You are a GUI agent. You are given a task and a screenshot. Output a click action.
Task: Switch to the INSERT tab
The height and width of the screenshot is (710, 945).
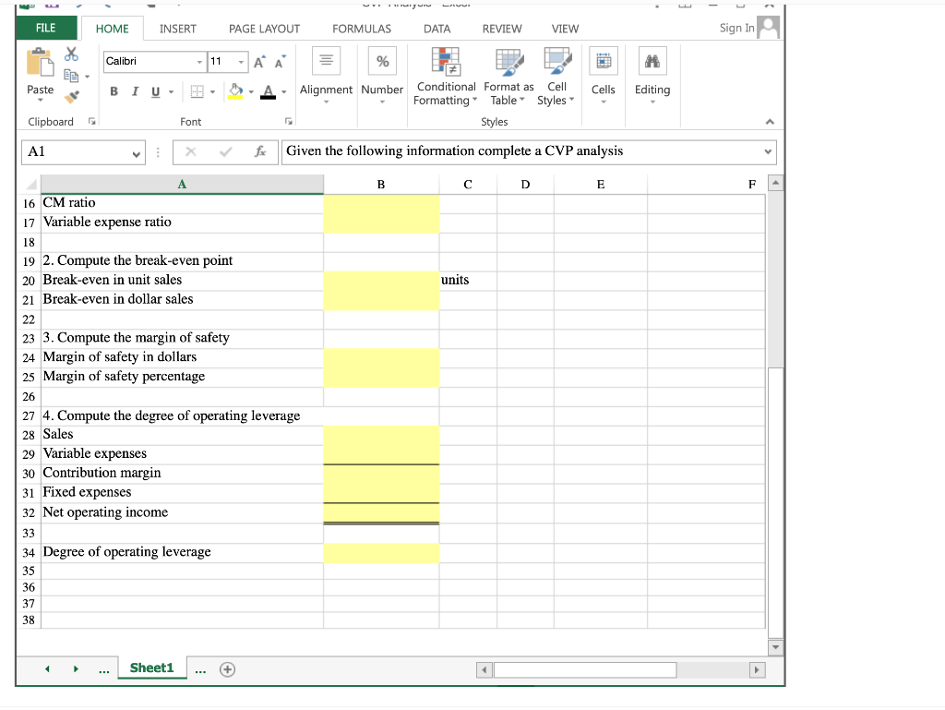coord(178,29)
